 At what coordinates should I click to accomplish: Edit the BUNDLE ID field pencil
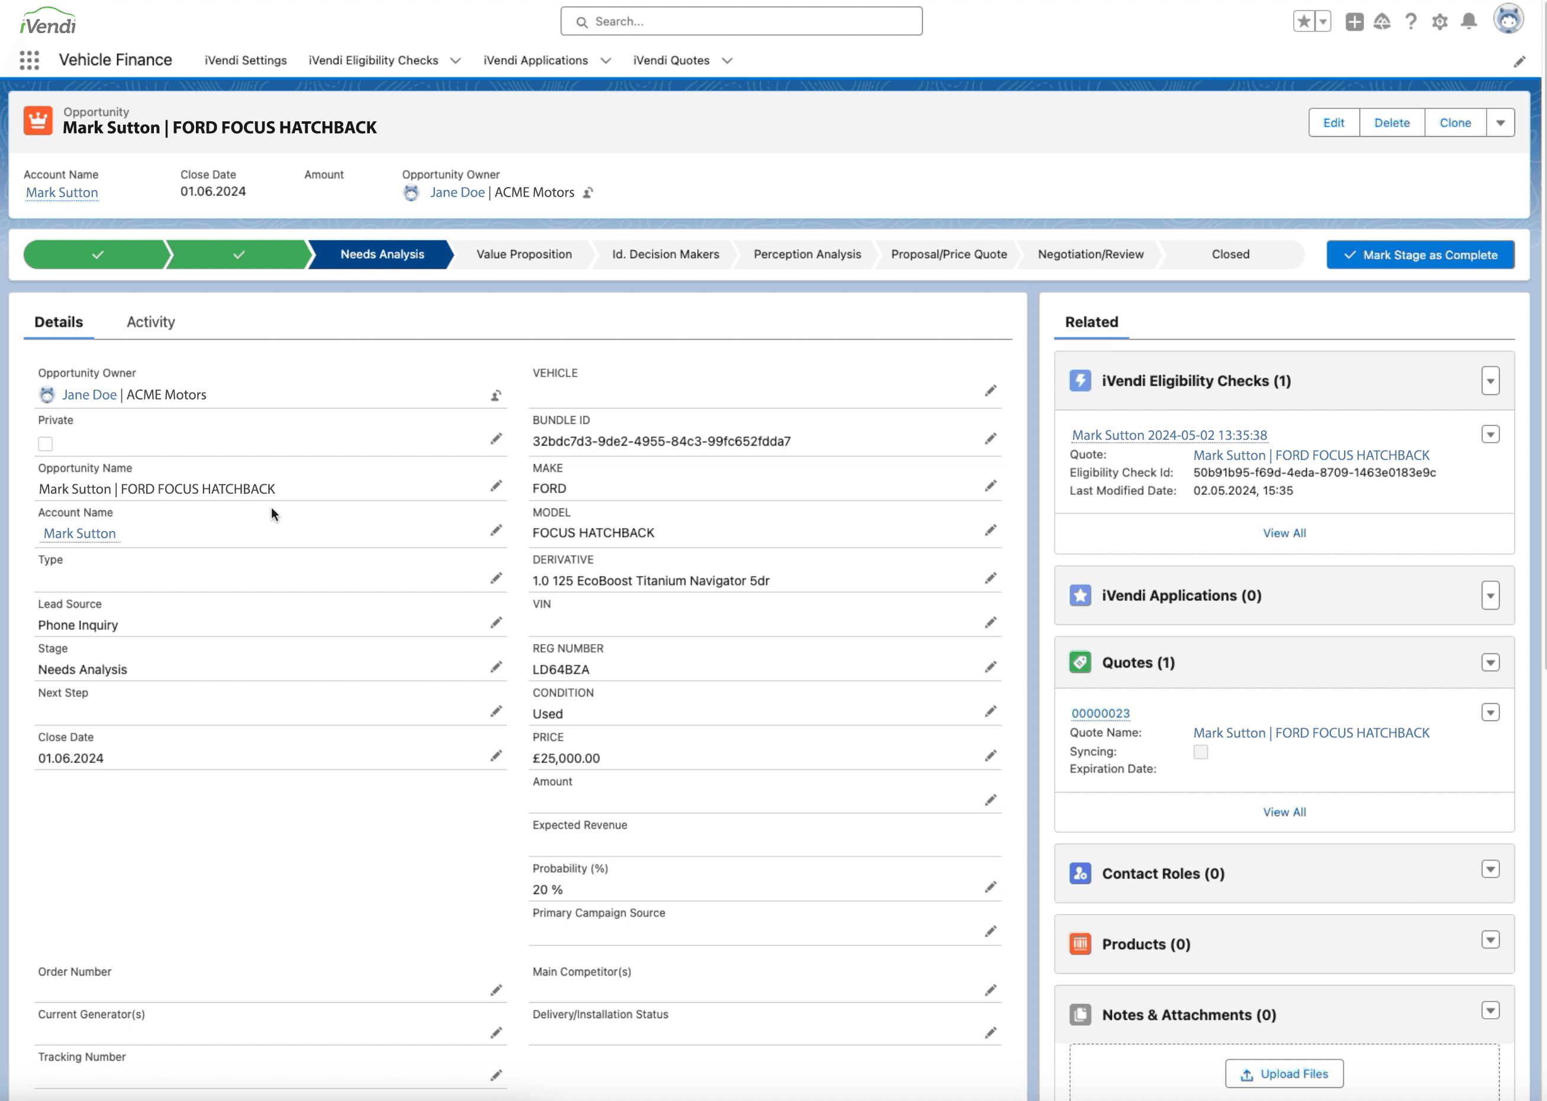coord(991,439)
